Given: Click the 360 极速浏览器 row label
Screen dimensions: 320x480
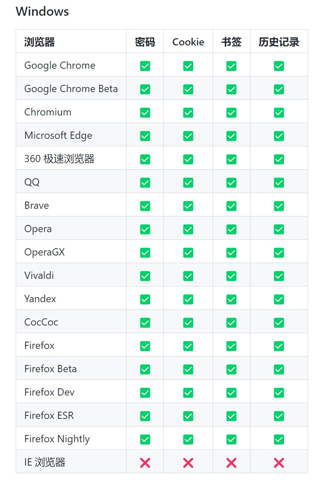Looking at the screenshot, I should coord(59,159).
